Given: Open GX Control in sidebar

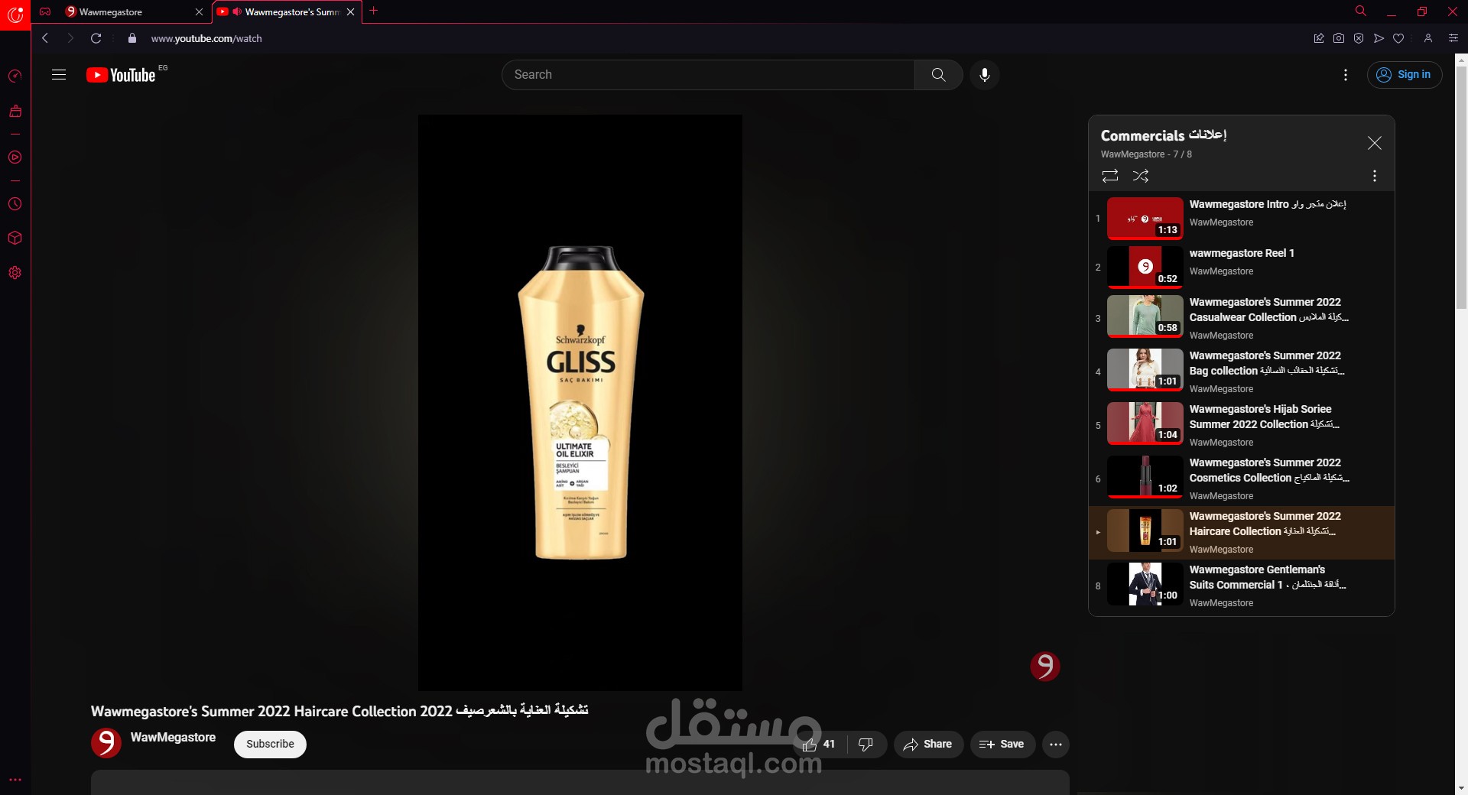Looking at the screenshot, I should point(15,76).
